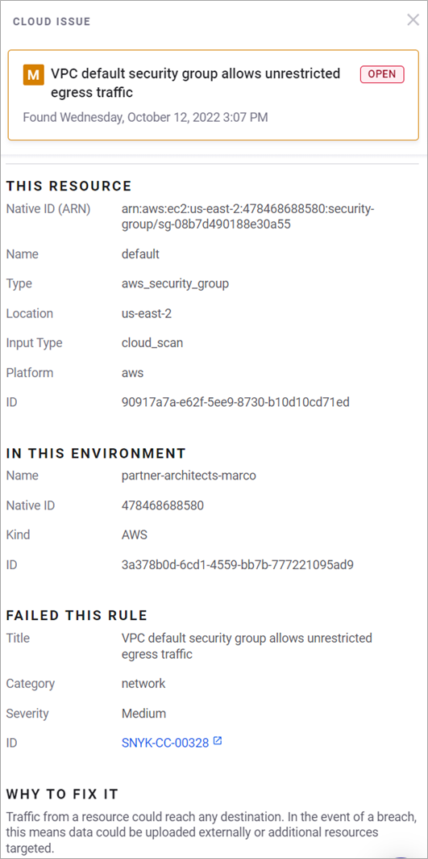Click the Found Wednesday, October 12 timestamp
Viewport: 428px width, 859px height.
pos(145,117)
